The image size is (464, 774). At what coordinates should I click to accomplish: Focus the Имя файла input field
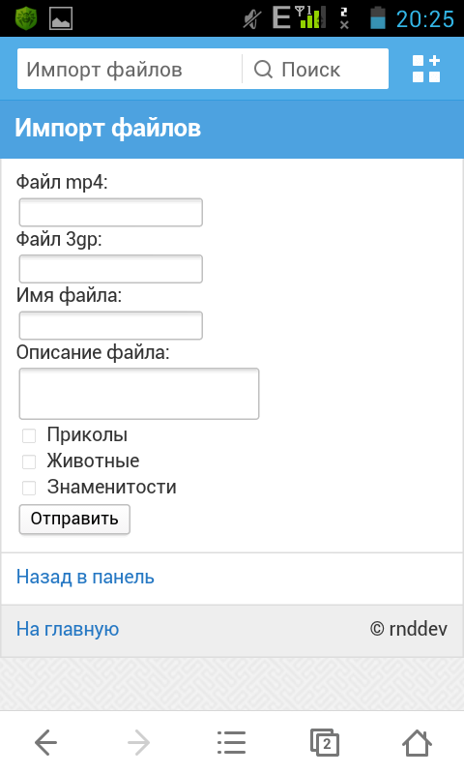[x=111, y=325]
